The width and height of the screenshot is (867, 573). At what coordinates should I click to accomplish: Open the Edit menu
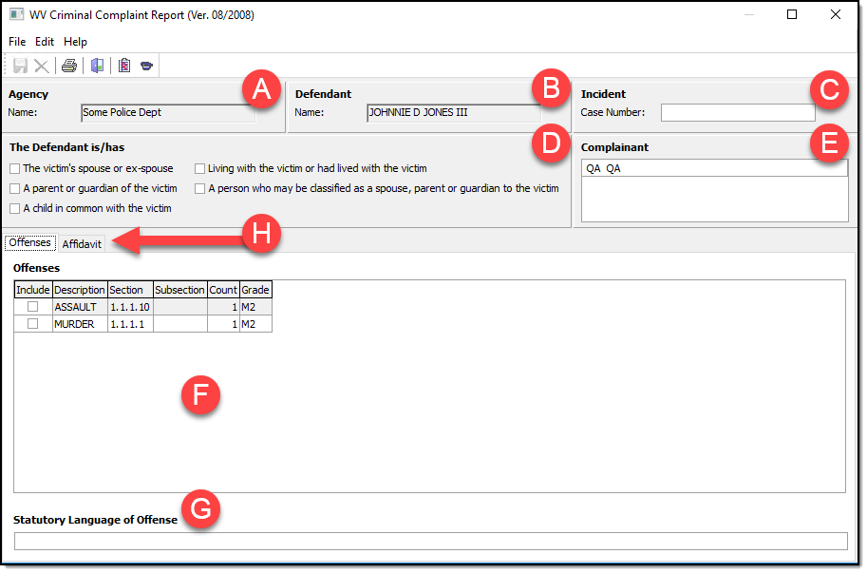(x=45, y=42)
